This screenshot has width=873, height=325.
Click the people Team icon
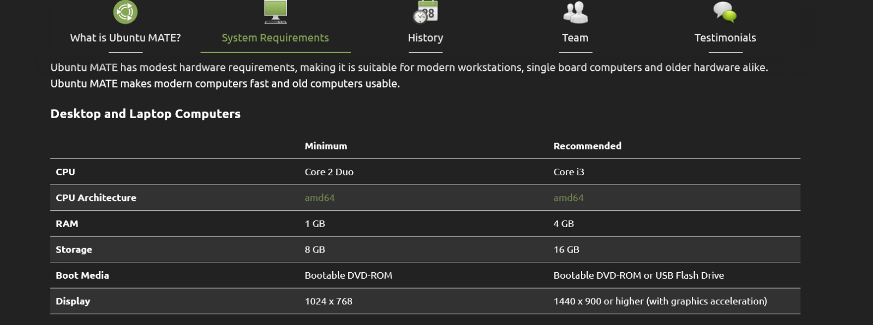click(x=575, y=12)
